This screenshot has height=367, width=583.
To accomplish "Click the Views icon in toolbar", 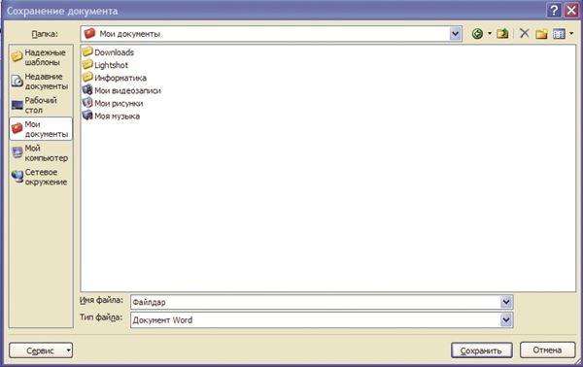I will (559, 34).
